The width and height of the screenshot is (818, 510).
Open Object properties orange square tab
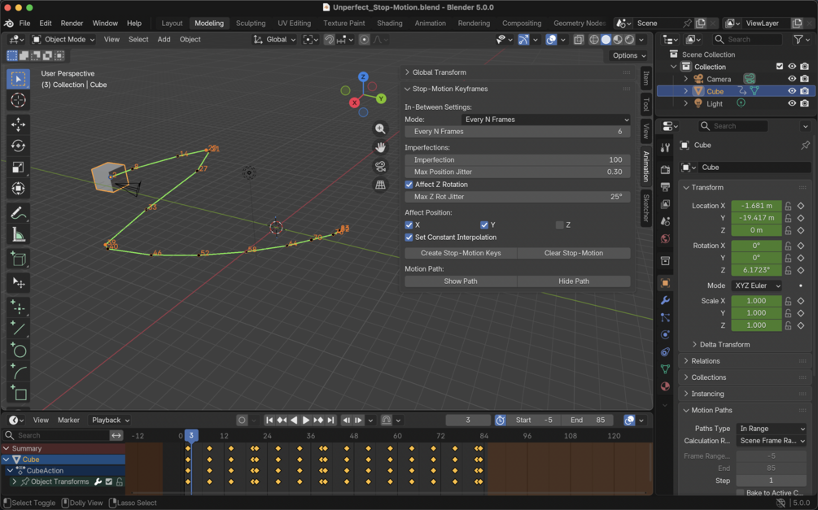665,283
